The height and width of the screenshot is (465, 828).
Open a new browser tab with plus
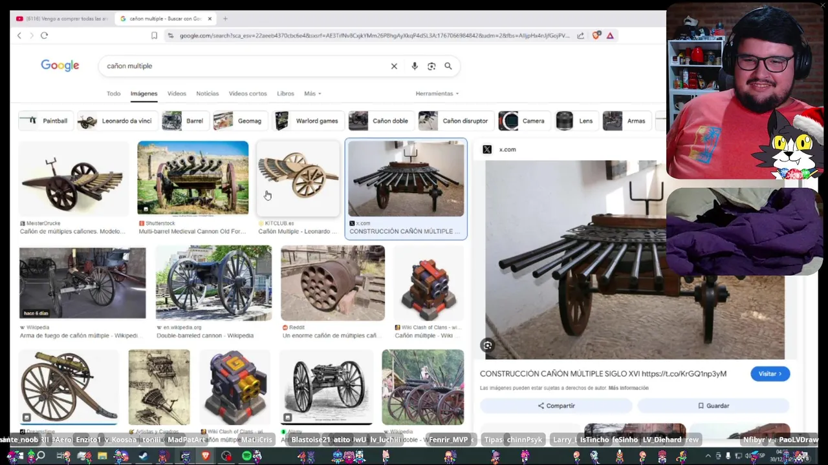click(225, 19)
